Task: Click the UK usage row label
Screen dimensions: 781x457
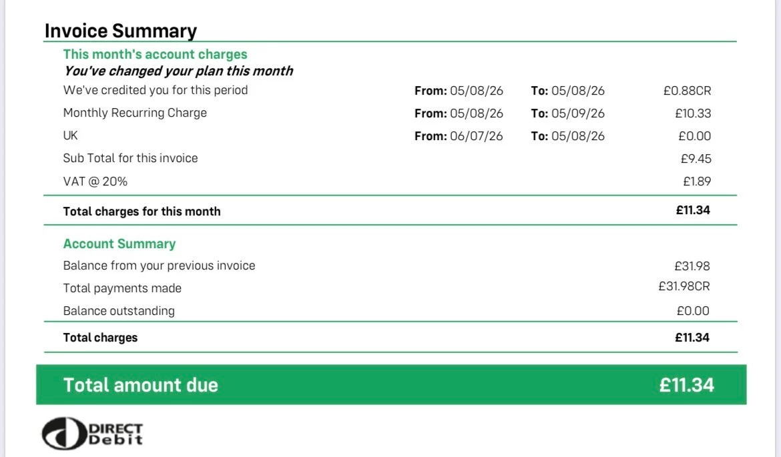Action: (70, 135)
